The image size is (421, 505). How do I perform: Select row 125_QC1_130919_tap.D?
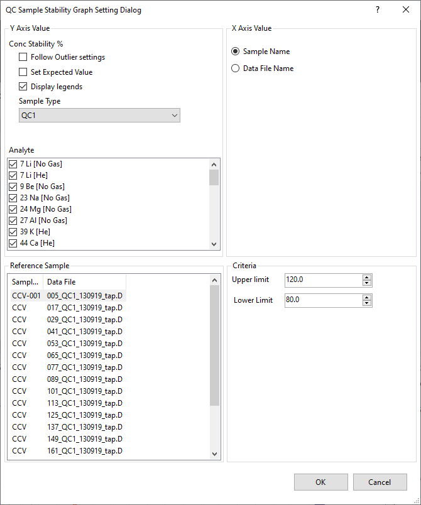tap(67, 415)
